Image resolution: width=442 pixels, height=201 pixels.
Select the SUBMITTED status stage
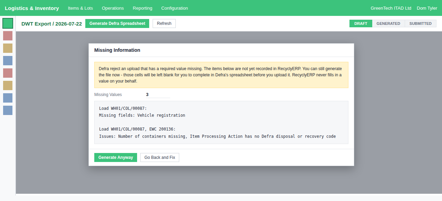click(x=421, y=23)
